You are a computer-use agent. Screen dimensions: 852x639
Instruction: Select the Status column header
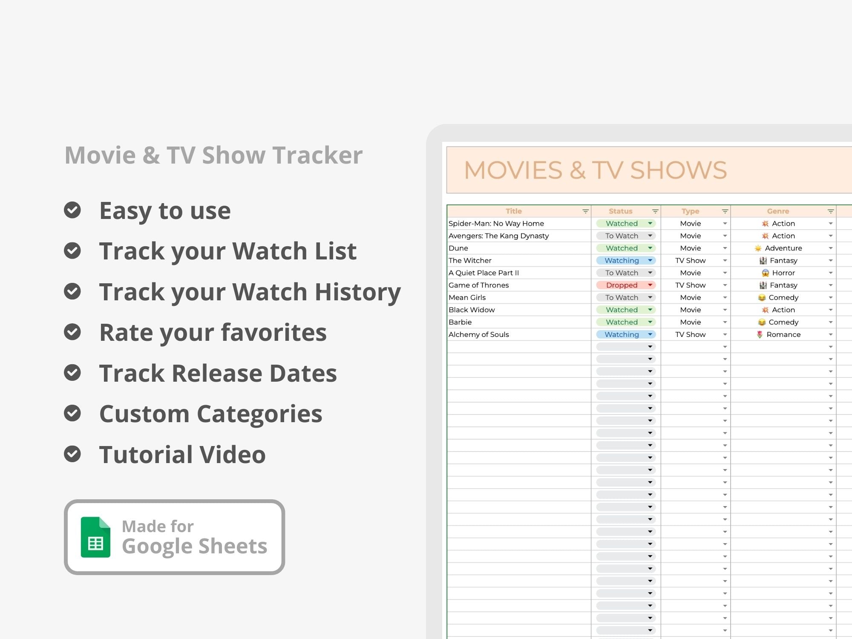(620, 211)
